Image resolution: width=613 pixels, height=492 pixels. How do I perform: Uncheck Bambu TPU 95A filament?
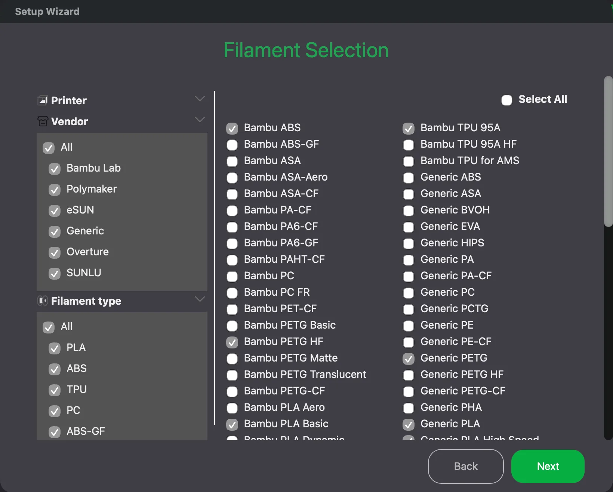click(x=409, y=128)
